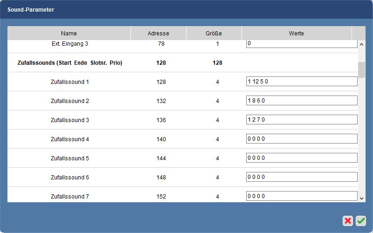This screenshot has width=373, height=233.
Task: Select the Zufallssounds (Start Ende Slotnr. Prio) heading
Action: [x=69, y=63]
